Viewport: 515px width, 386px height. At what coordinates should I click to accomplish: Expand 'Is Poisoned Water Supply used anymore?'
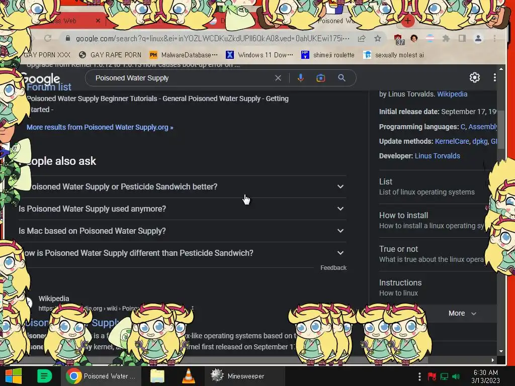pos(182,209)
